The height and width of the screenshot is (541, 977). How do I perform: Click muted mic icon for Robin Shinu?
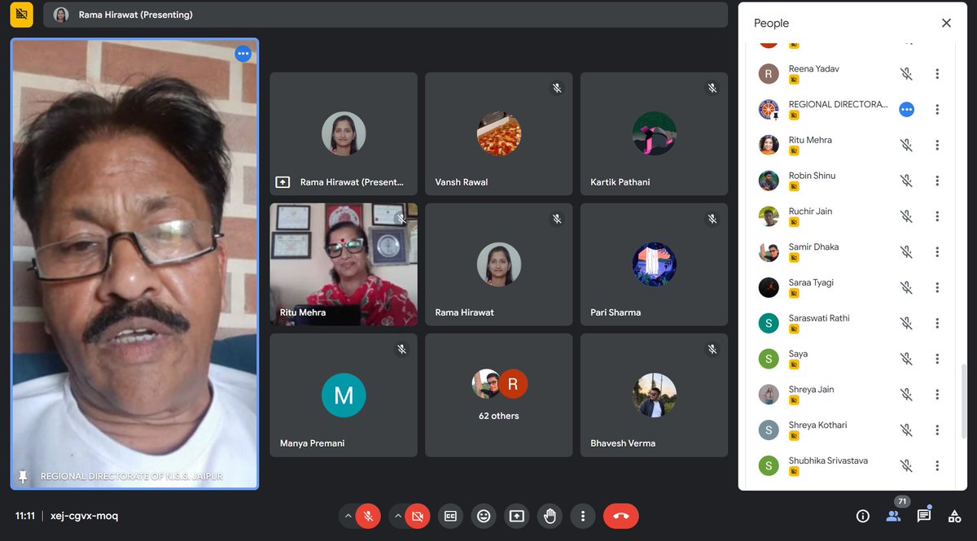906,181
